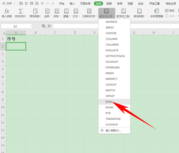The width and height of the screenshot is (179, 153).
Task: Switch to the Data (数据) ribbon tab
Action: coord(109,4)
